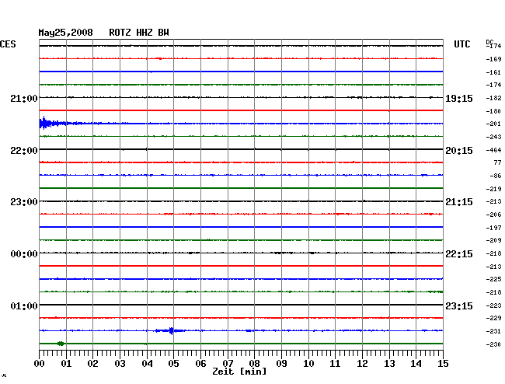This screenshot has height=384, width=505.
Task: Click the "22:15" UTC time label
Action: tap(459, 254)
